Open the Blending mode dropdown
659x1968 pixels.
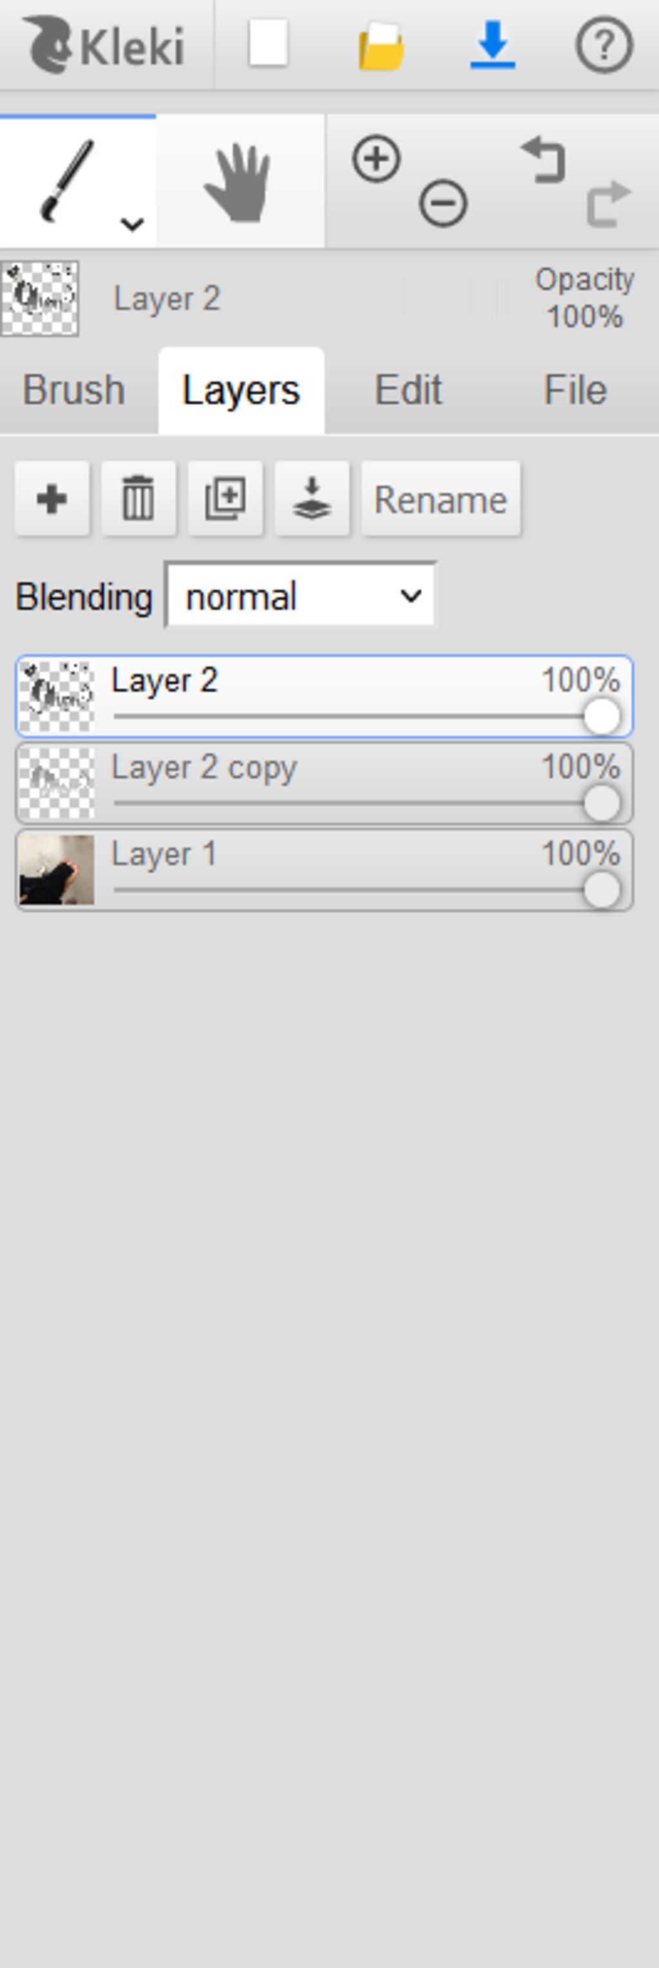point(301,595)
